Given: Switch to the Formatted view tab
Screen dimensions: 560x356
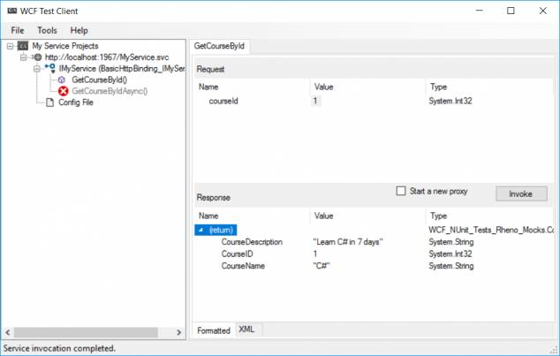Looking at the screenshot, I should 214,330.
